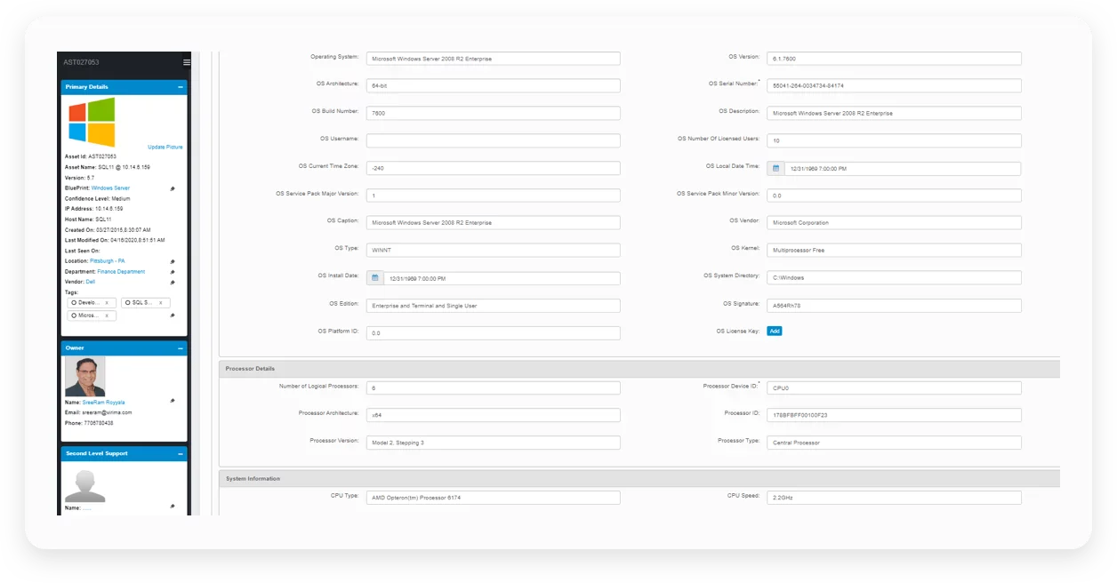This screenshot has width=1117, height=583.
Task: Click the Add button for OS License Key
Action: tap(774, 331)
